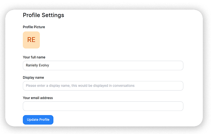Click the "Update Profile" button text

click(38, 120)
